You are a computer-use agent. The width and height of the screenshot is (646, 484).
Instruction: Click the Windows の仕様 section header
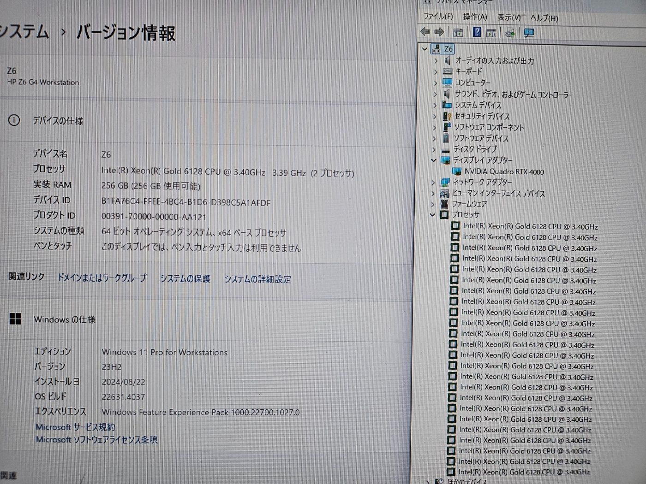point(65,319)
